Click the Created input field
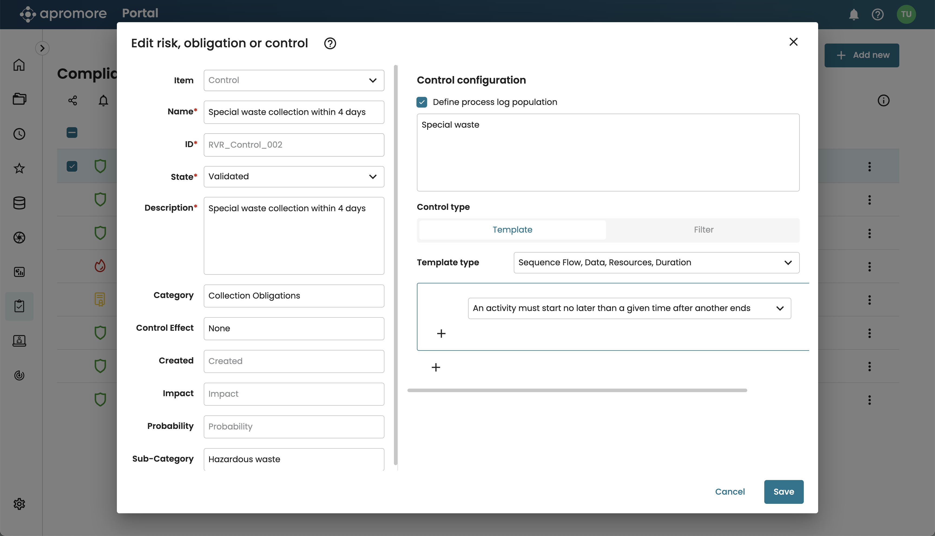Image resolution: width=935 pixels, height=536 pixels. pyautogui.click(x=294, y=362)
